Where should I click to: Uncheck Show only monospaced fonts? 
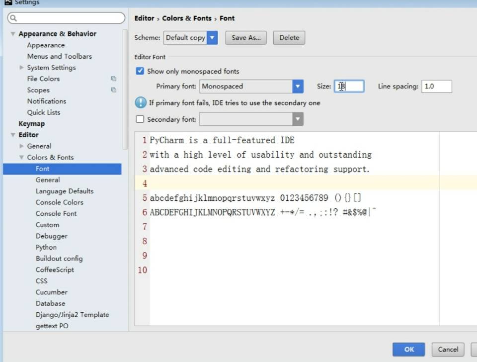click(x=140, y=71)
